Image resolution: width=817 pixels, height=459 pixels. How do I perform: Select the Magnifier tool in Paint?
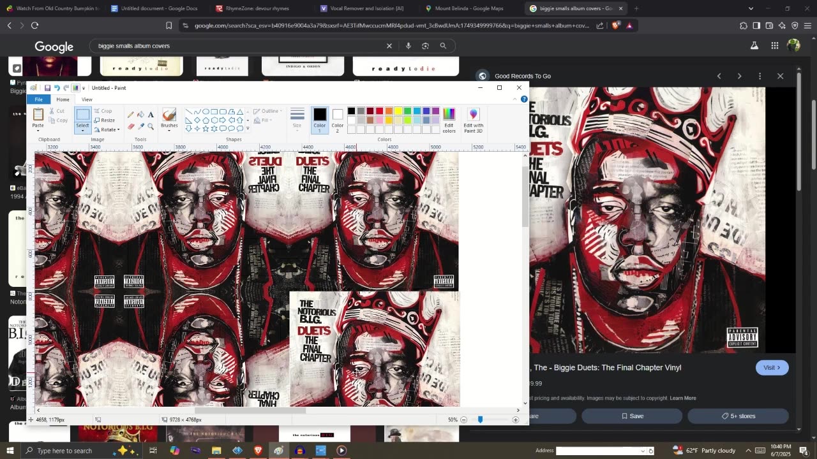pyautogui.click(x=151, y=126)
